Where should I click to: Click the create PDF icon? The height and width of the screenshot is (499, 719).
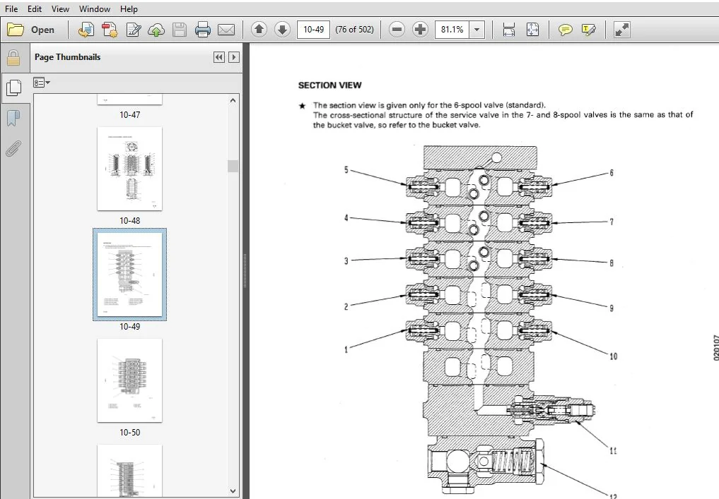click(86, 30)
